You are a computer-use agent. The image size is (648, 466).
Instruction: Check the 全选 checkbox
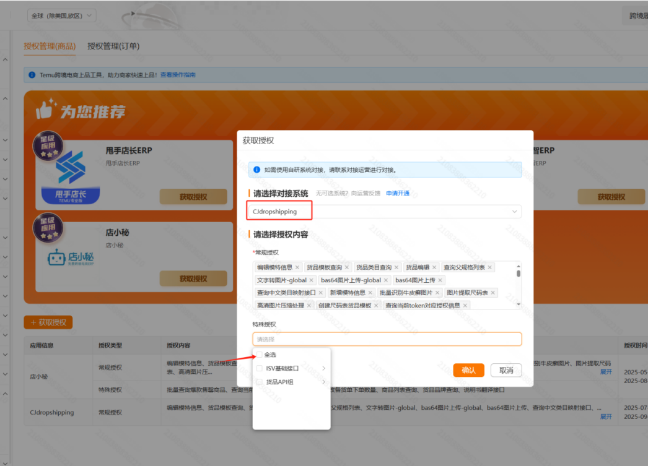pyautogui.click(x=260, y=354)
